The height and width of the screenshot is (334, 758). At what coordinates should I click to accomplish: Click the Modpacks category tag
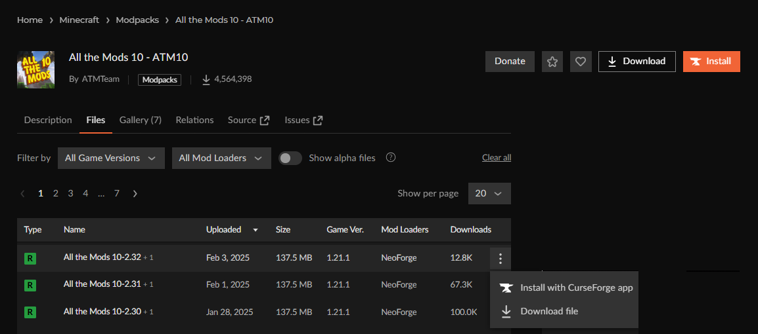(160, 79)
